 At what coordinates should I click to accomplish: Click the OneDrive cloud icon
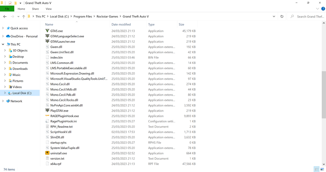coord(8,36)
